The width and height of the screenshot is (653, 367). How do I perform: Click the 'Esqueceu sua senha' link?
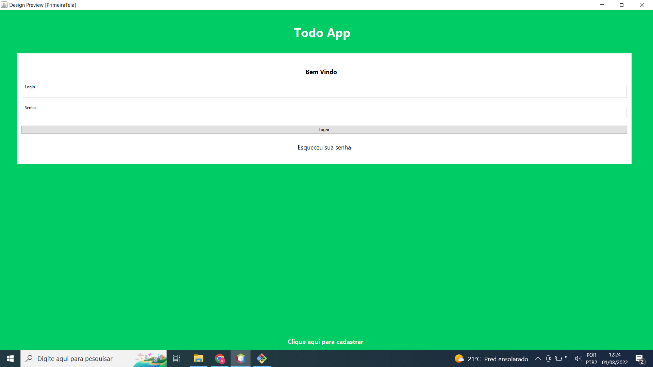pos(324,147)
